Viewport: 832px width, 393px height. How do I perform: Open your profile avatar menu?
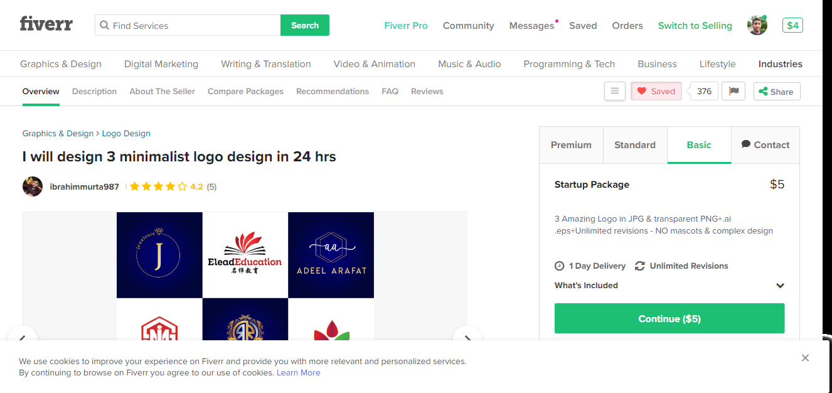pyautogui.click(x=757, y=25)
